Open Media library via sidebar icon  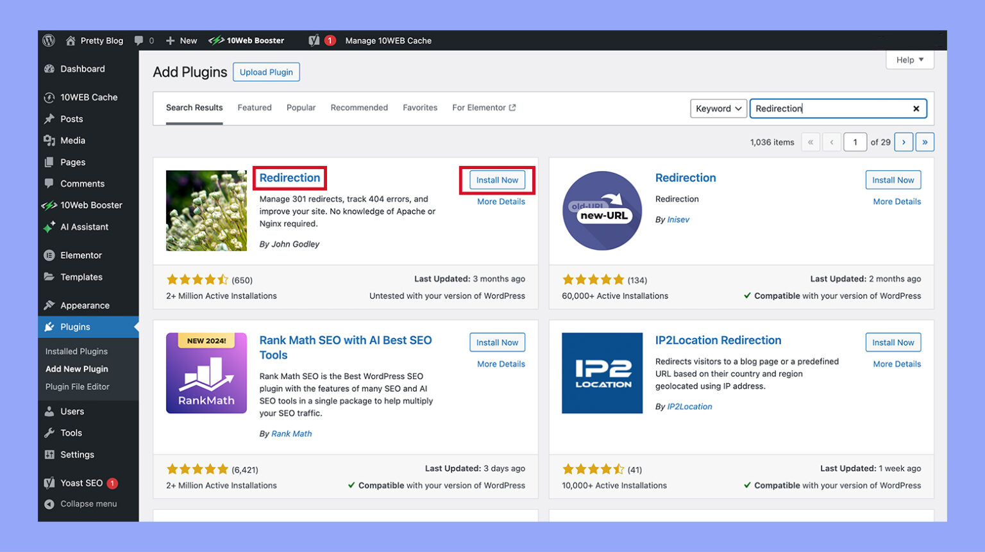coord(51,140)
